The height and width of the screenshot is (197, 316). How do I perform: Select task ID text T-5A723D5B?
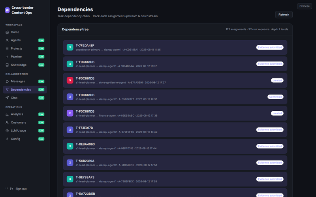(x=85, y=194)
